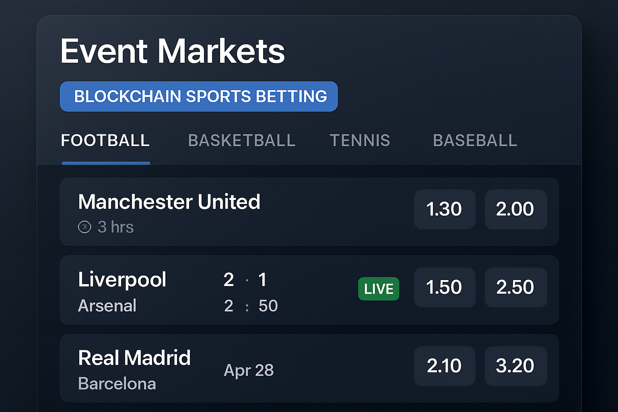Select 2.00 odds for Manchester United
The height and width of the screenshot is (412, 618).
516,209
